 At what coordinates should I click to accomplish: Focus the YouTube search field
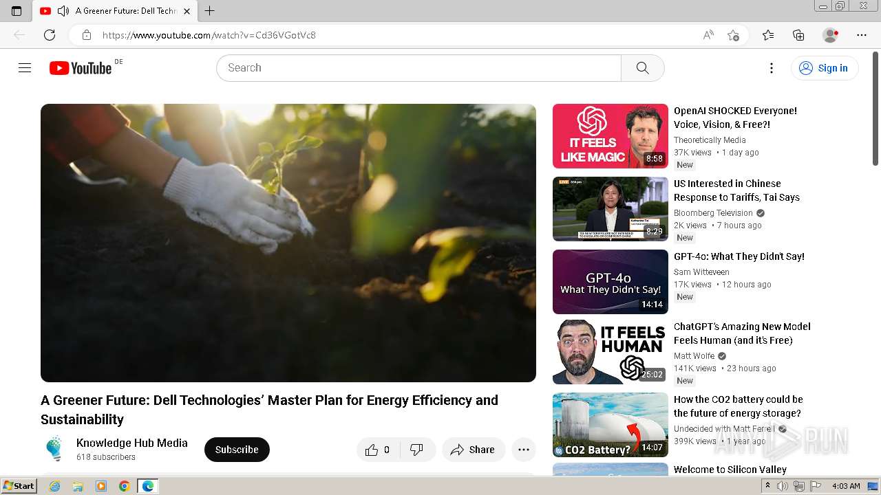click(x=418, y=68)
